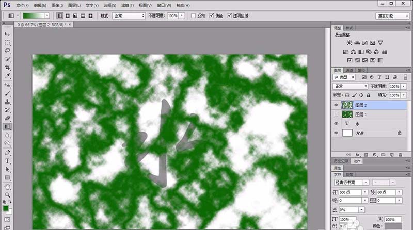Select the Eyedropper tool

7,76
